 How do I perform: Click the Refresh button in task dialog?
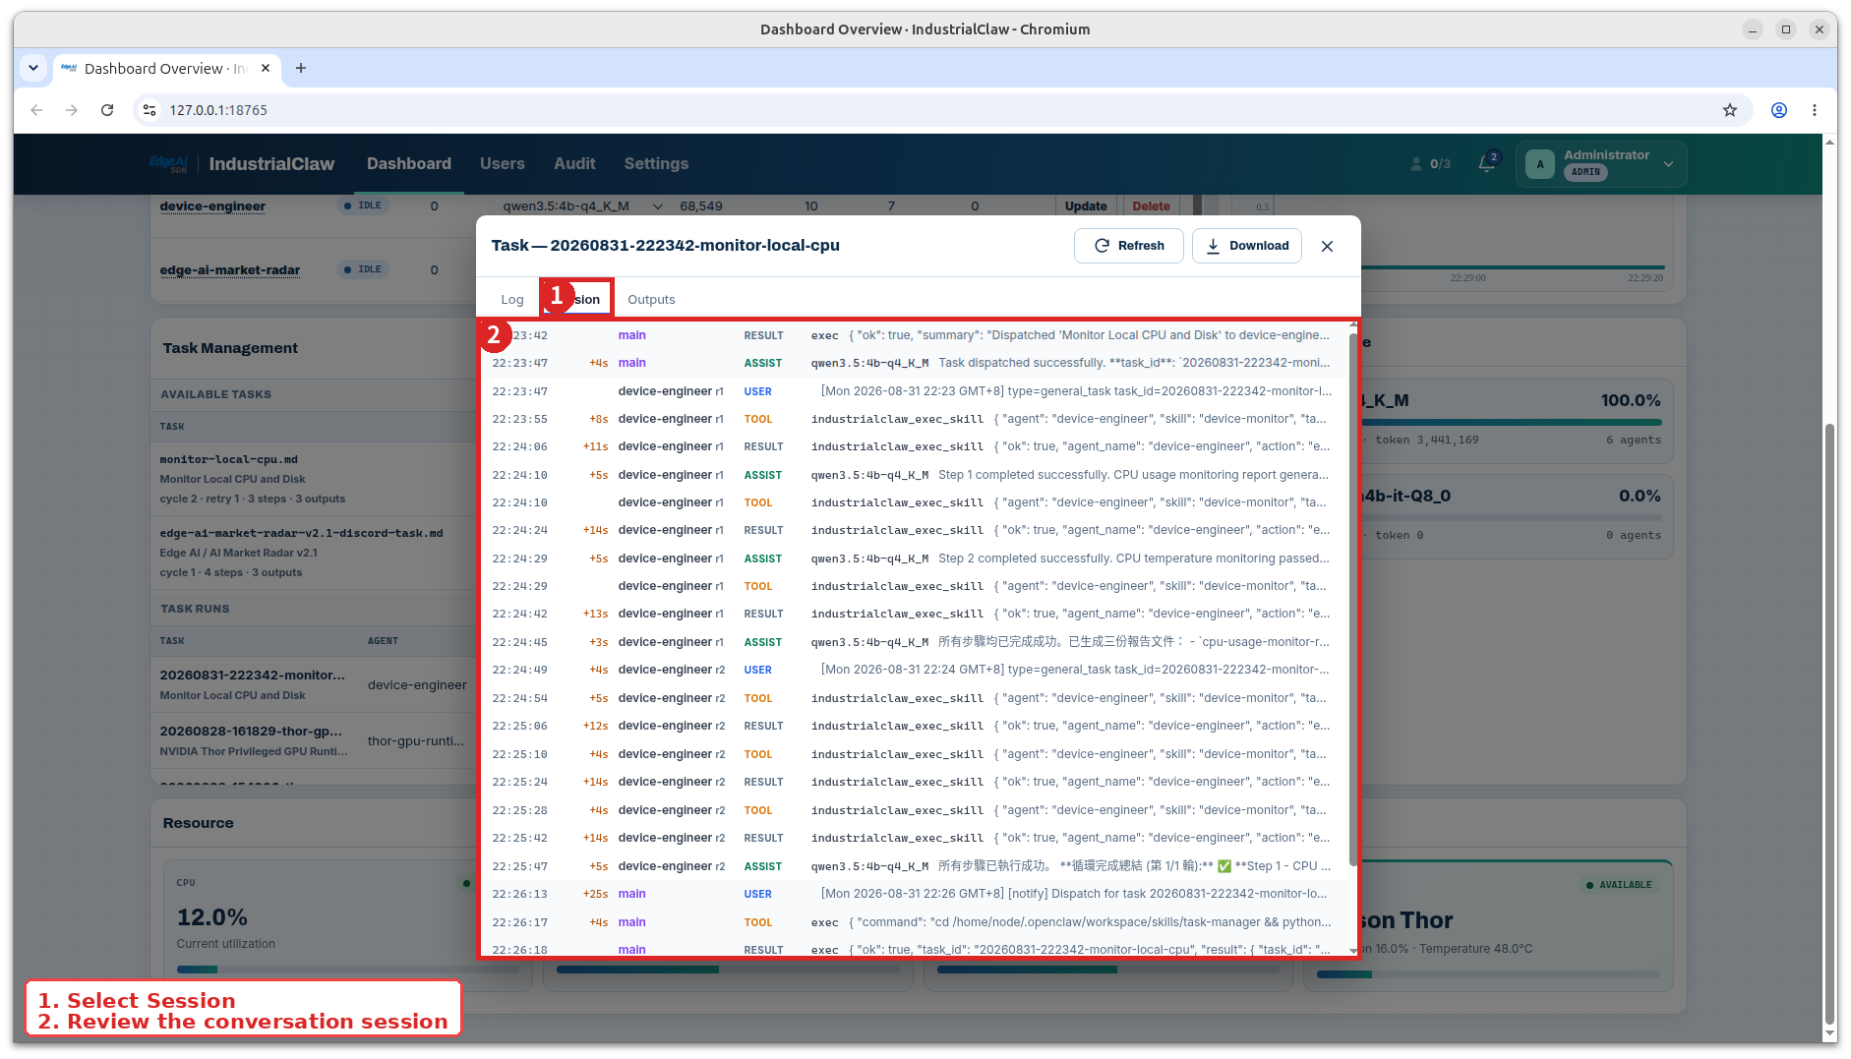pos(1128,246)
